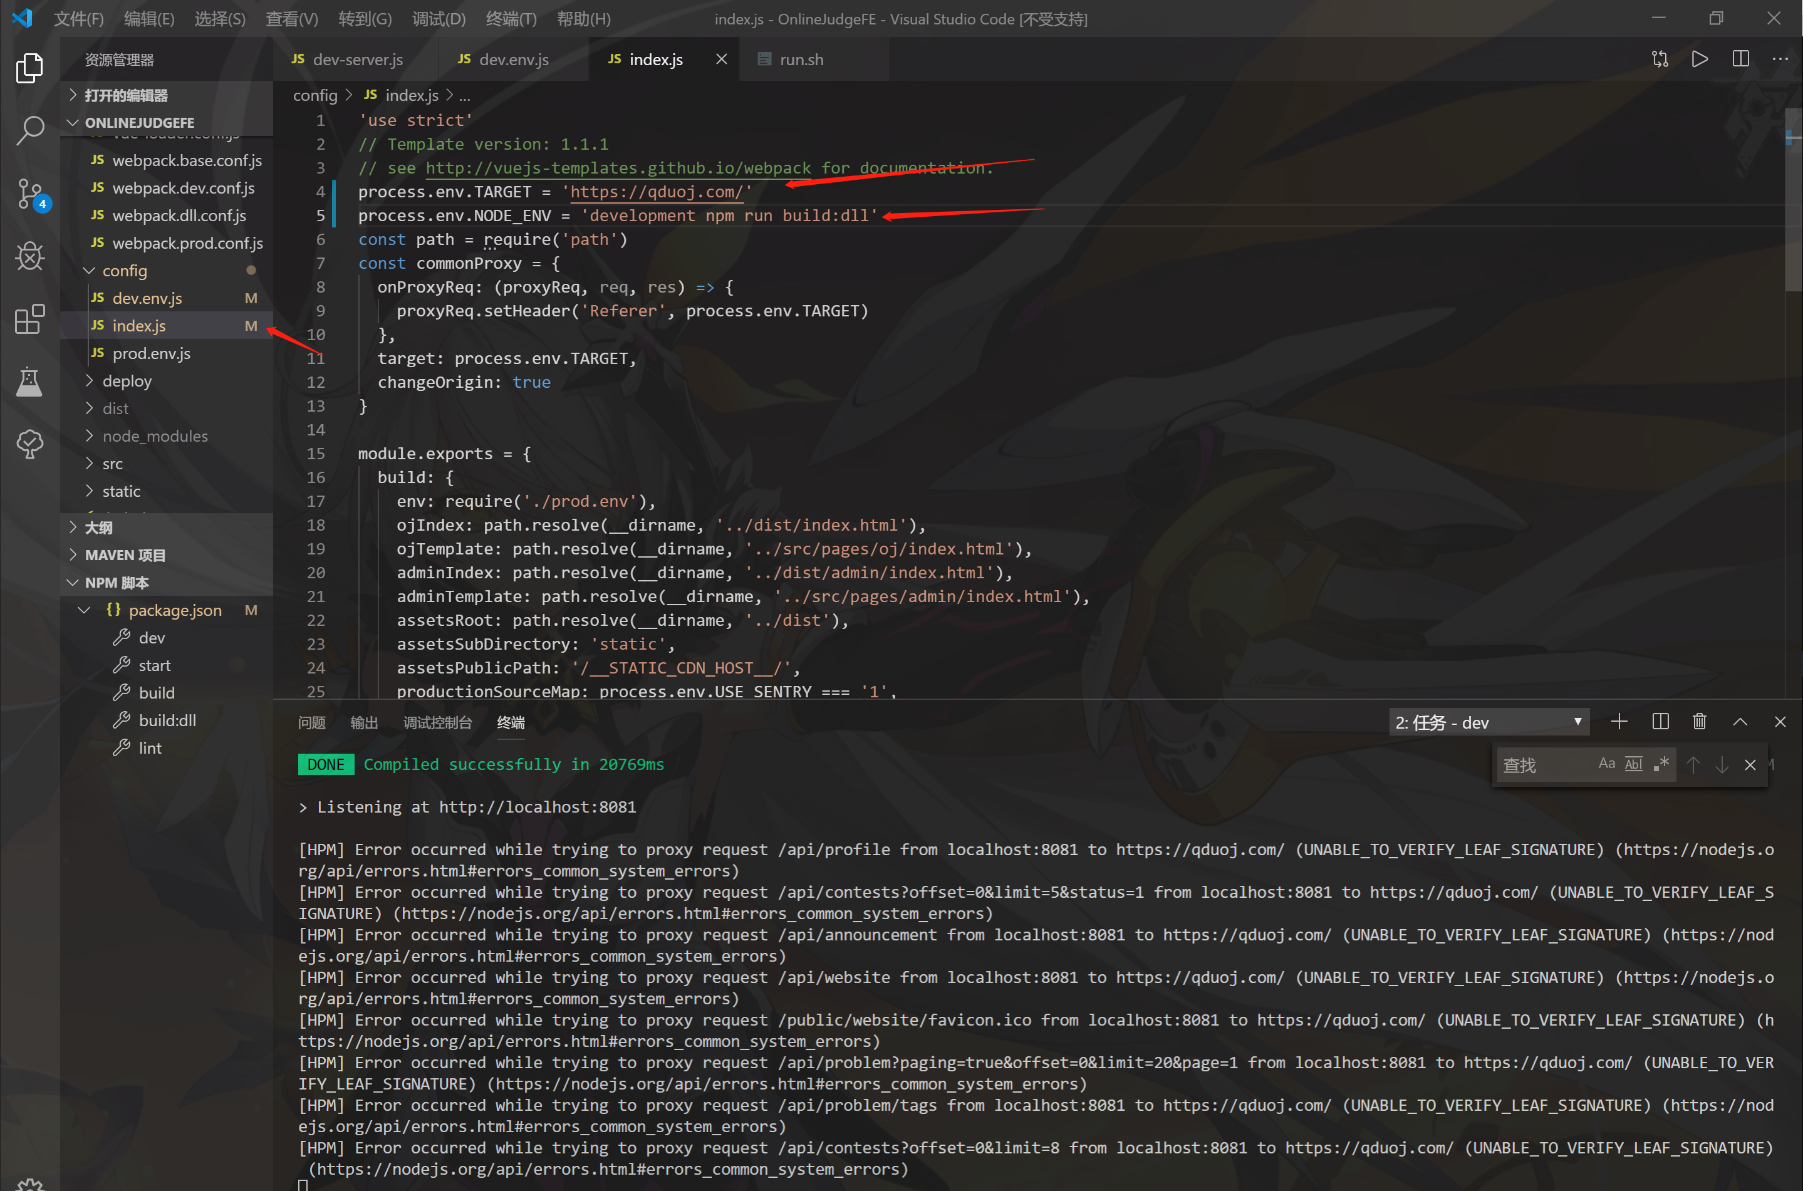Screen dimensions: 1803x1191
Task: Open the vuejs-templates webpack documentation link
Action: pos(618,168)
